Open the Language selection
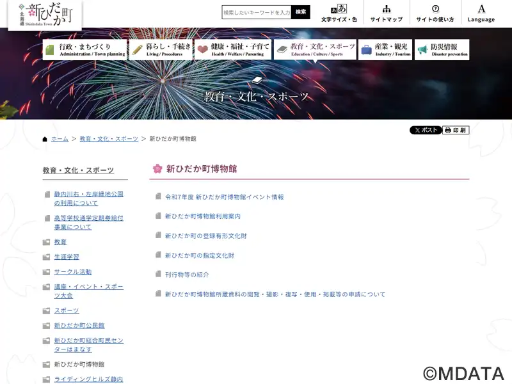This screenshot has height=384, width=512. point(481,13)
